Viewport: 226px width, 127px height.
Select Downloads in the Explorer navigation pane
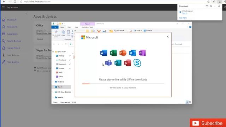[62, 60]
